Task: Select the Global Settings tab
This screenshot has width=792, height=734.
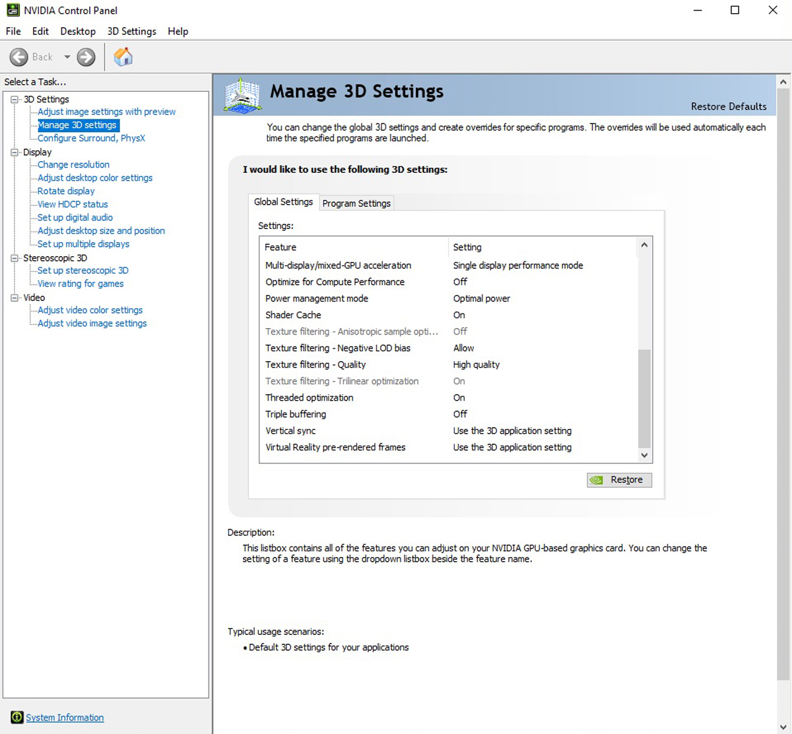Action: (x=283, y=202)
